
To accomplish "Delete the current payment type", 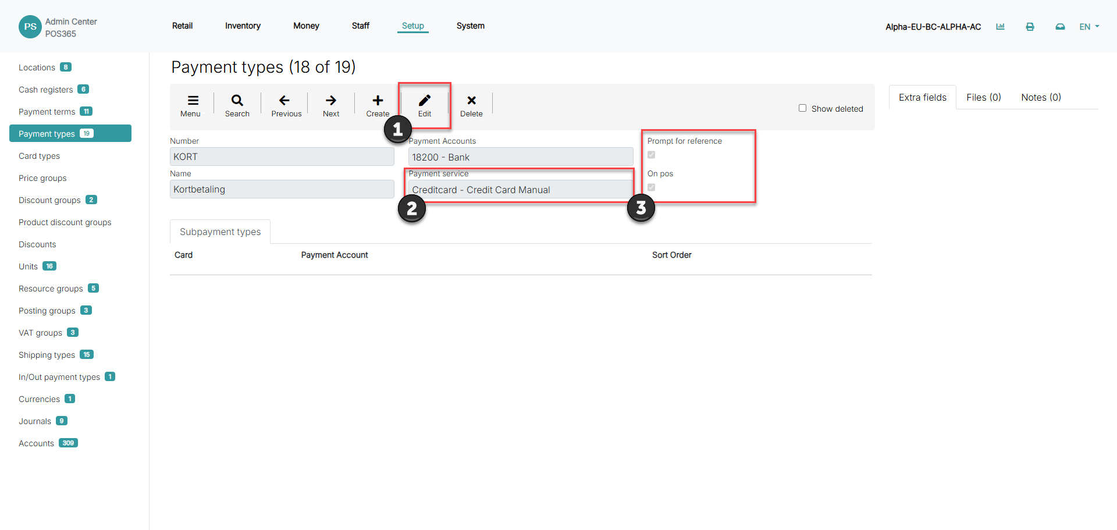I will pos(471,106).
